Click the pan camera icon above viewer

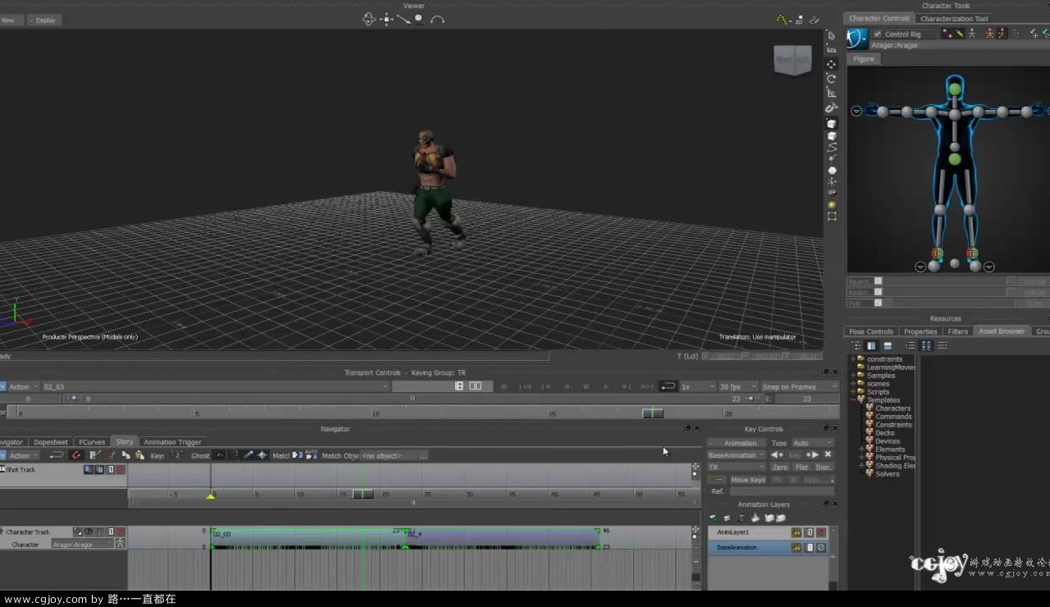386,19
